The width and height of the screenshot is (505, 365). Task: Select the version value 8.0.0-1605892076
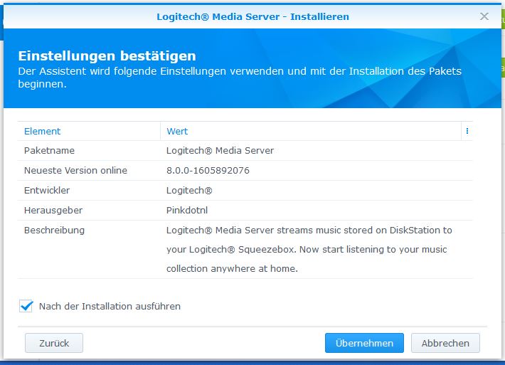tap(208, 171)
